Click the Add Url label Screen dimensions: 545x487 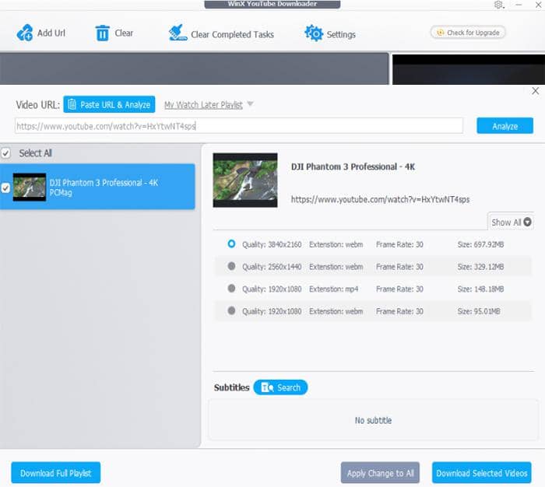click(x=51, y=33)
